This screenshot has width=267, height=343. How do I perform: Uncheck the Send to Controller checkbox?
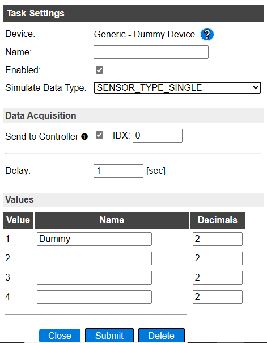tap(100, 135)
